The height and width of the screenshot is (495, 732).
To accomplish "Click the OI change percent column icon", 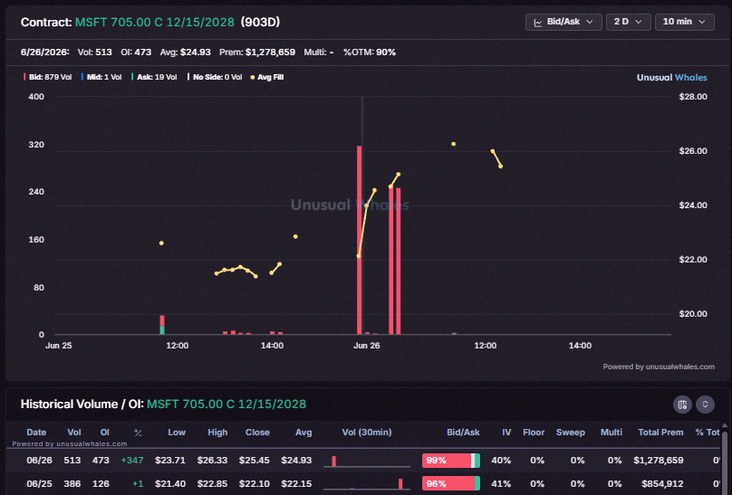I will click(x=138, y=433).
